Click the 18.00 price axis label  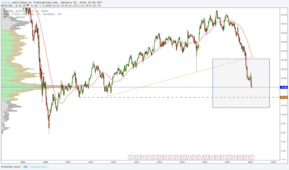(284, 78)
